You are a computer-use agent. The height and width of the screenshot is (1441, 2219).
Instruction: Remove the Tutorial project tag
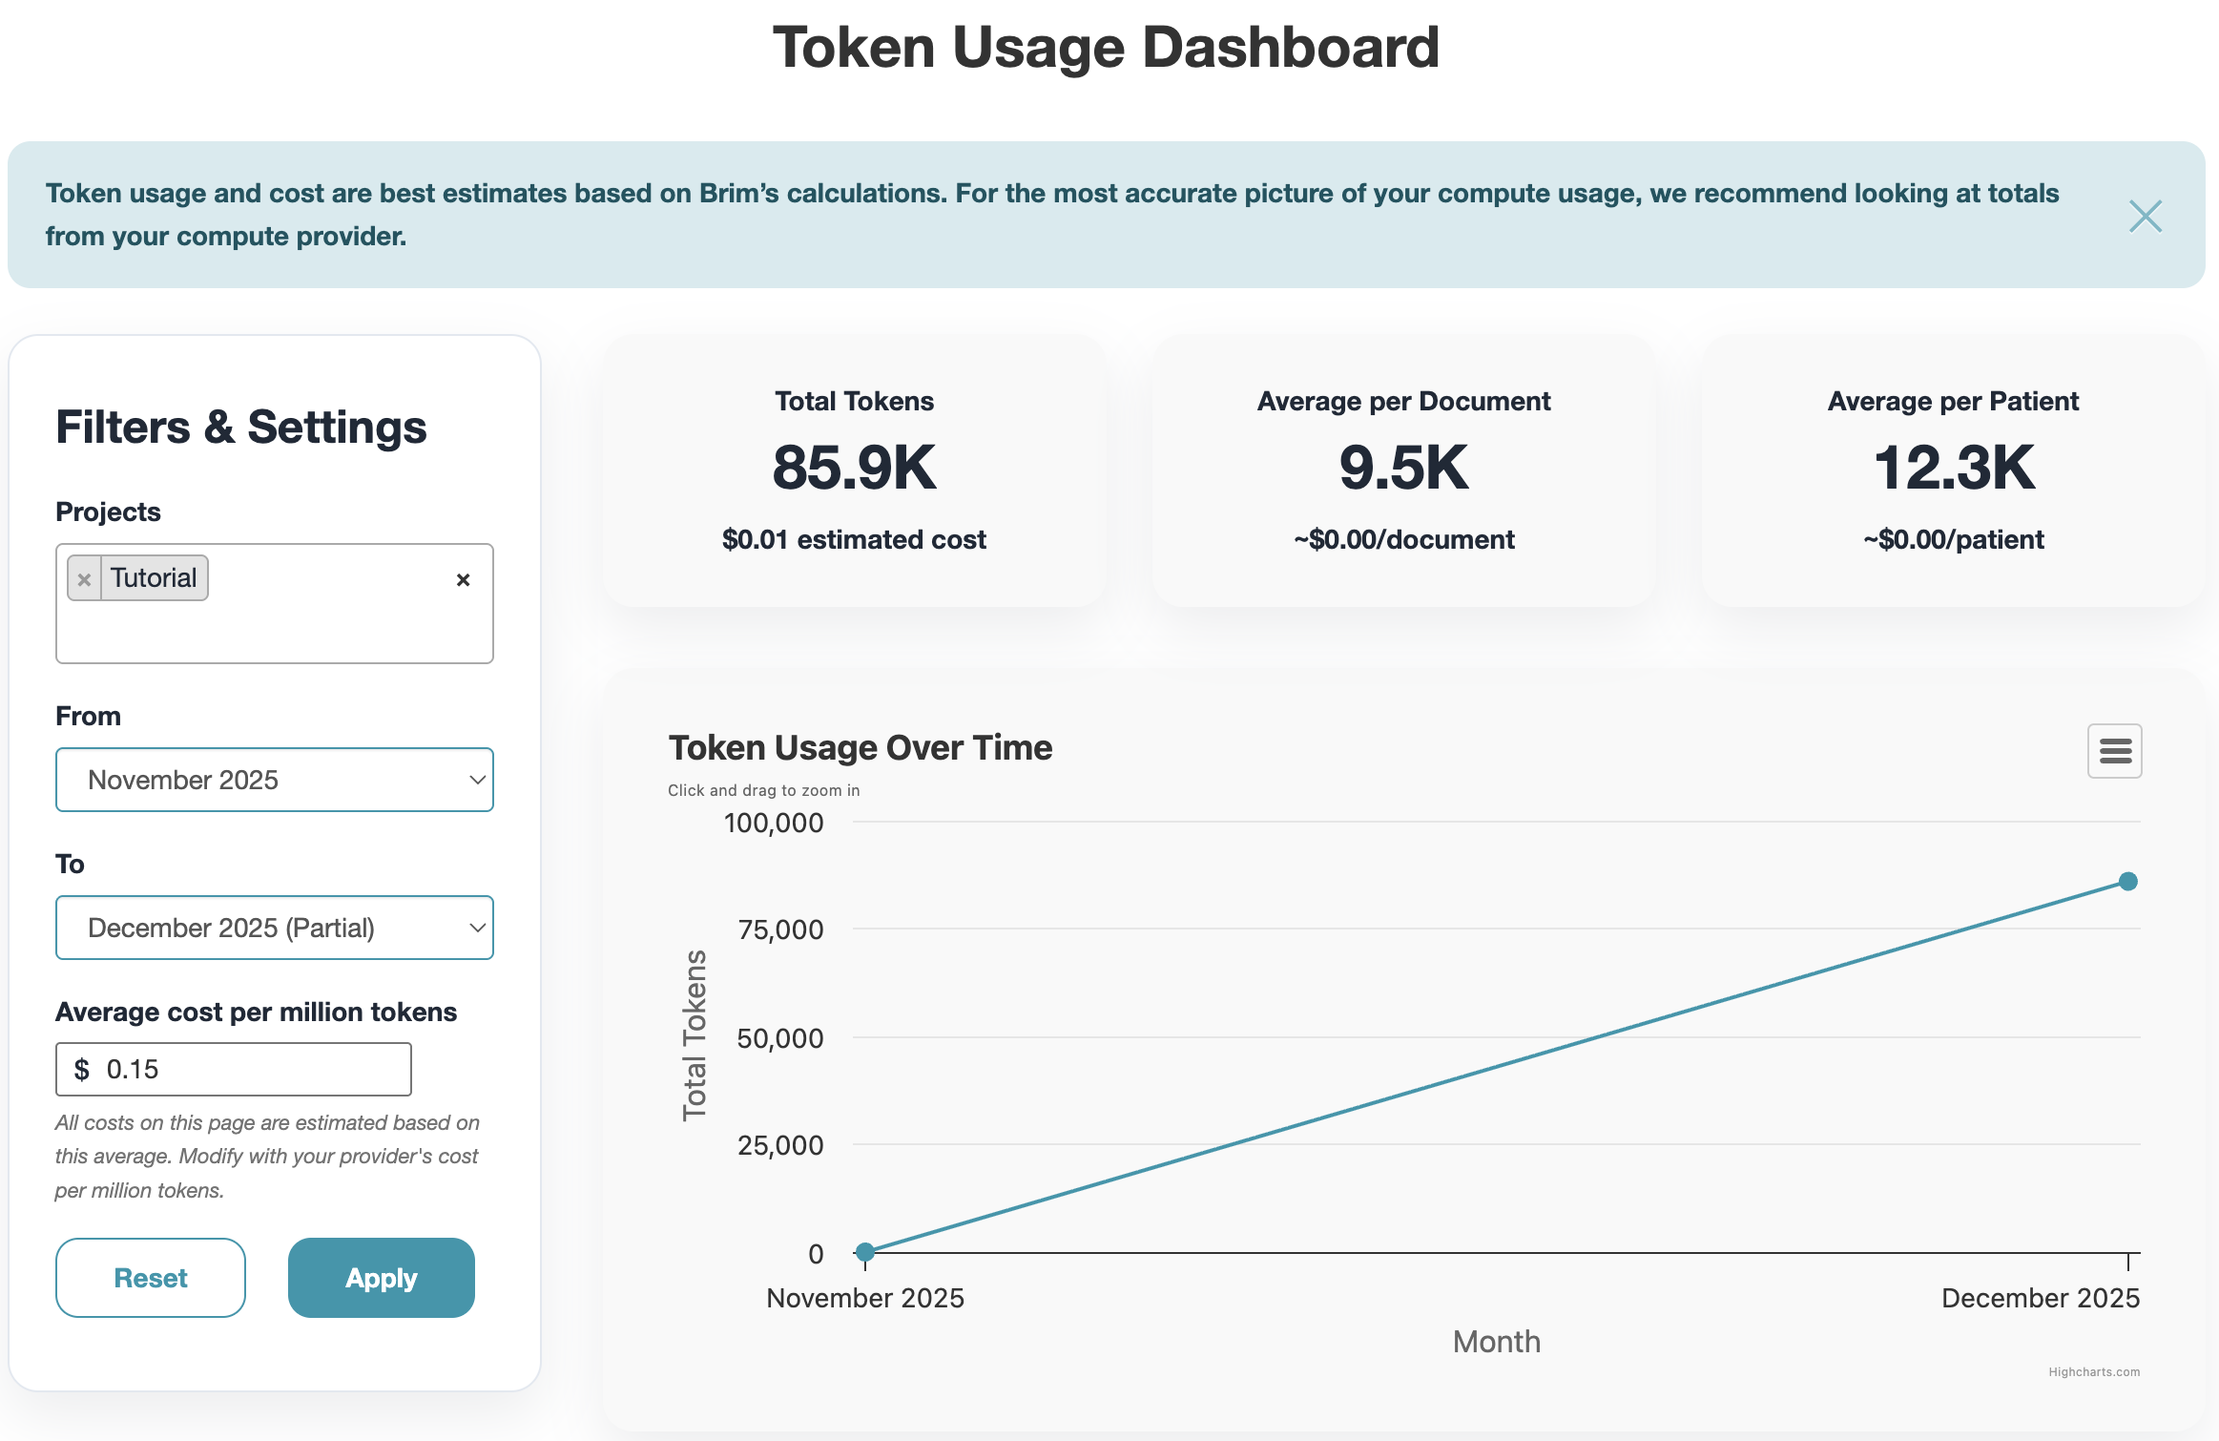[x=84, y=579]
